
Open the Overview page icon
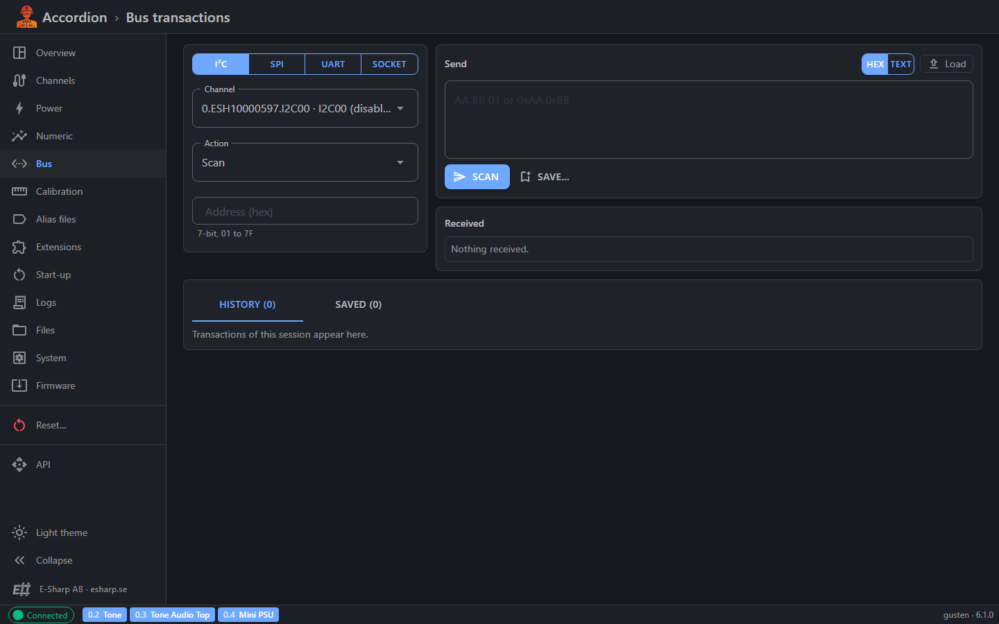(x=19, y=53)
